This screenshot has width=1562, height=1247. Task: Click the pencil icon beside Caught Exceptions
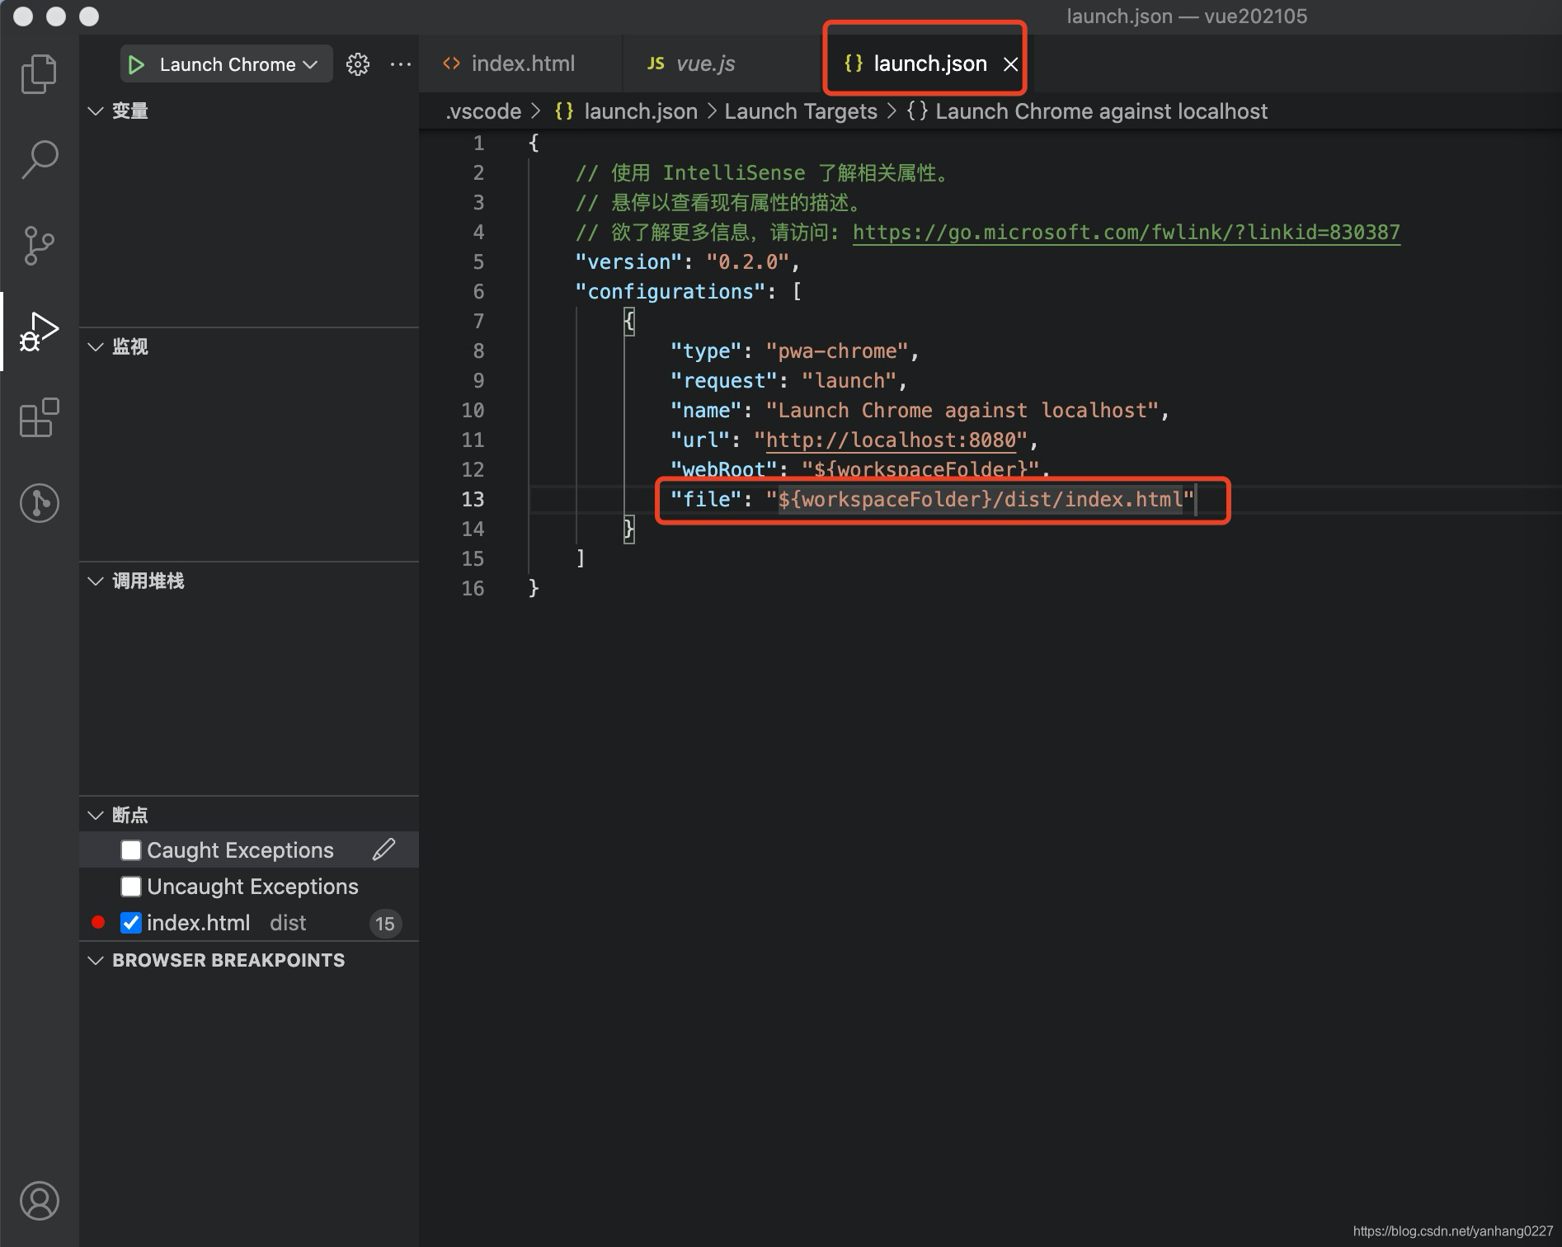click(384, 849)
